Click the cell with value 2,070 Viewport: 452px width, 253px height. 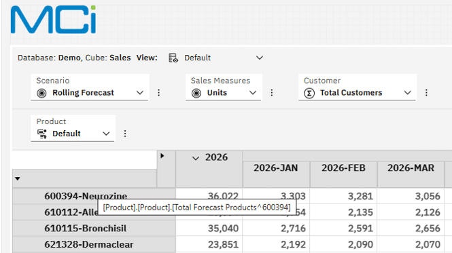[411, 244]
